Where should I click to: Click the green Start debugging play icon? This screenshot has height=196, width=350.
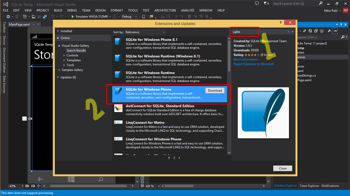pos(72,16)
